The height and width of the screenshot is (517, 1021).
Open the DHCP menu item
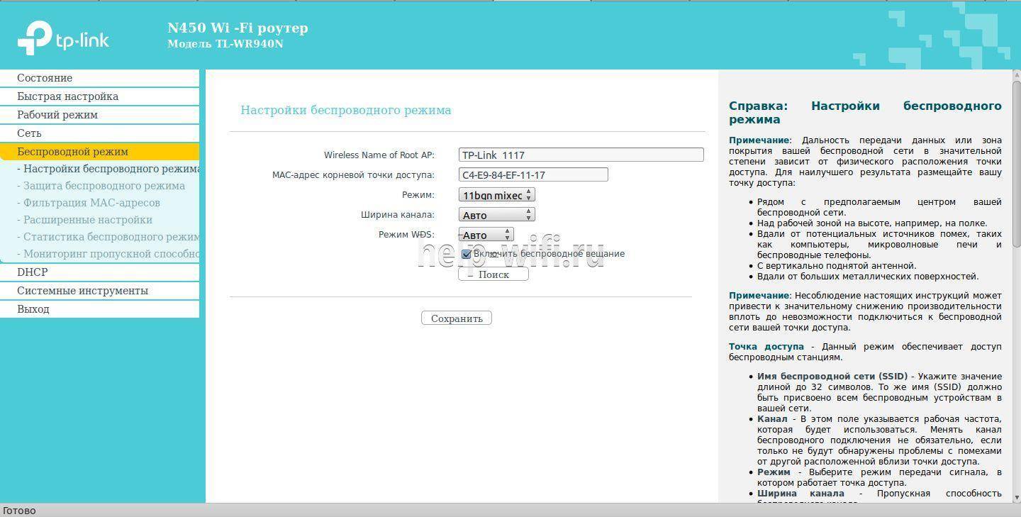coord(33,272)
